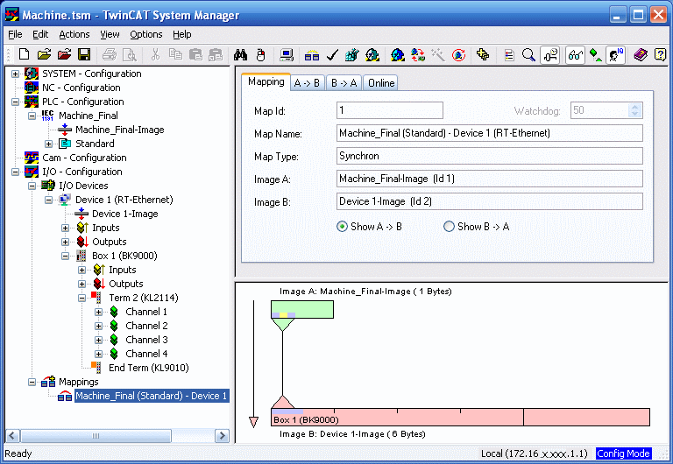This screenshot has width=673, height=464.
Task: Open the File menu
Action: pyautogui.click(x=15, y=34)
